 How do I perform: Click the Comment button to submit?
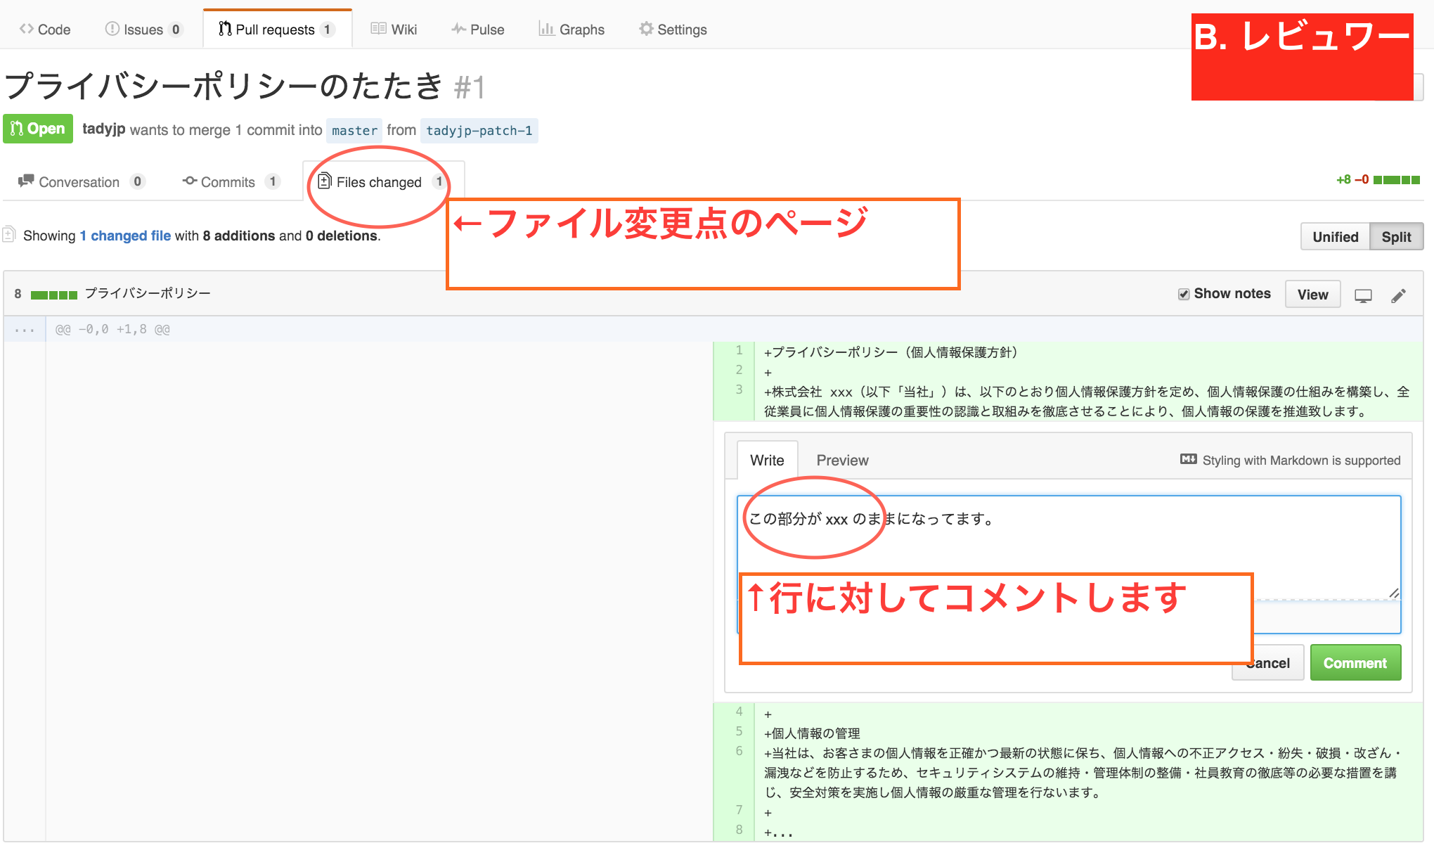pyautogui.click(x=1356, y=664)
